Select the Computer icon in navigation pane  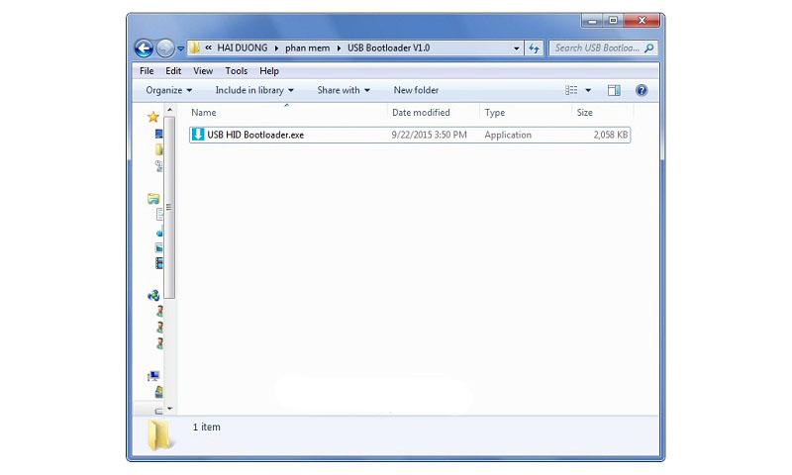(153, 376)
